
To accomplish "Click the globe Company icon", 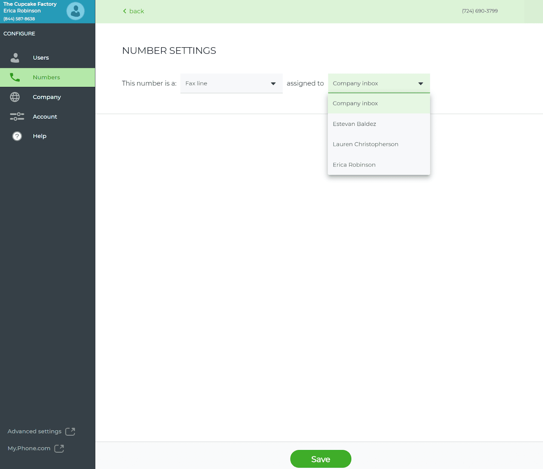I will pyautogui.click(x=15, y=97).
